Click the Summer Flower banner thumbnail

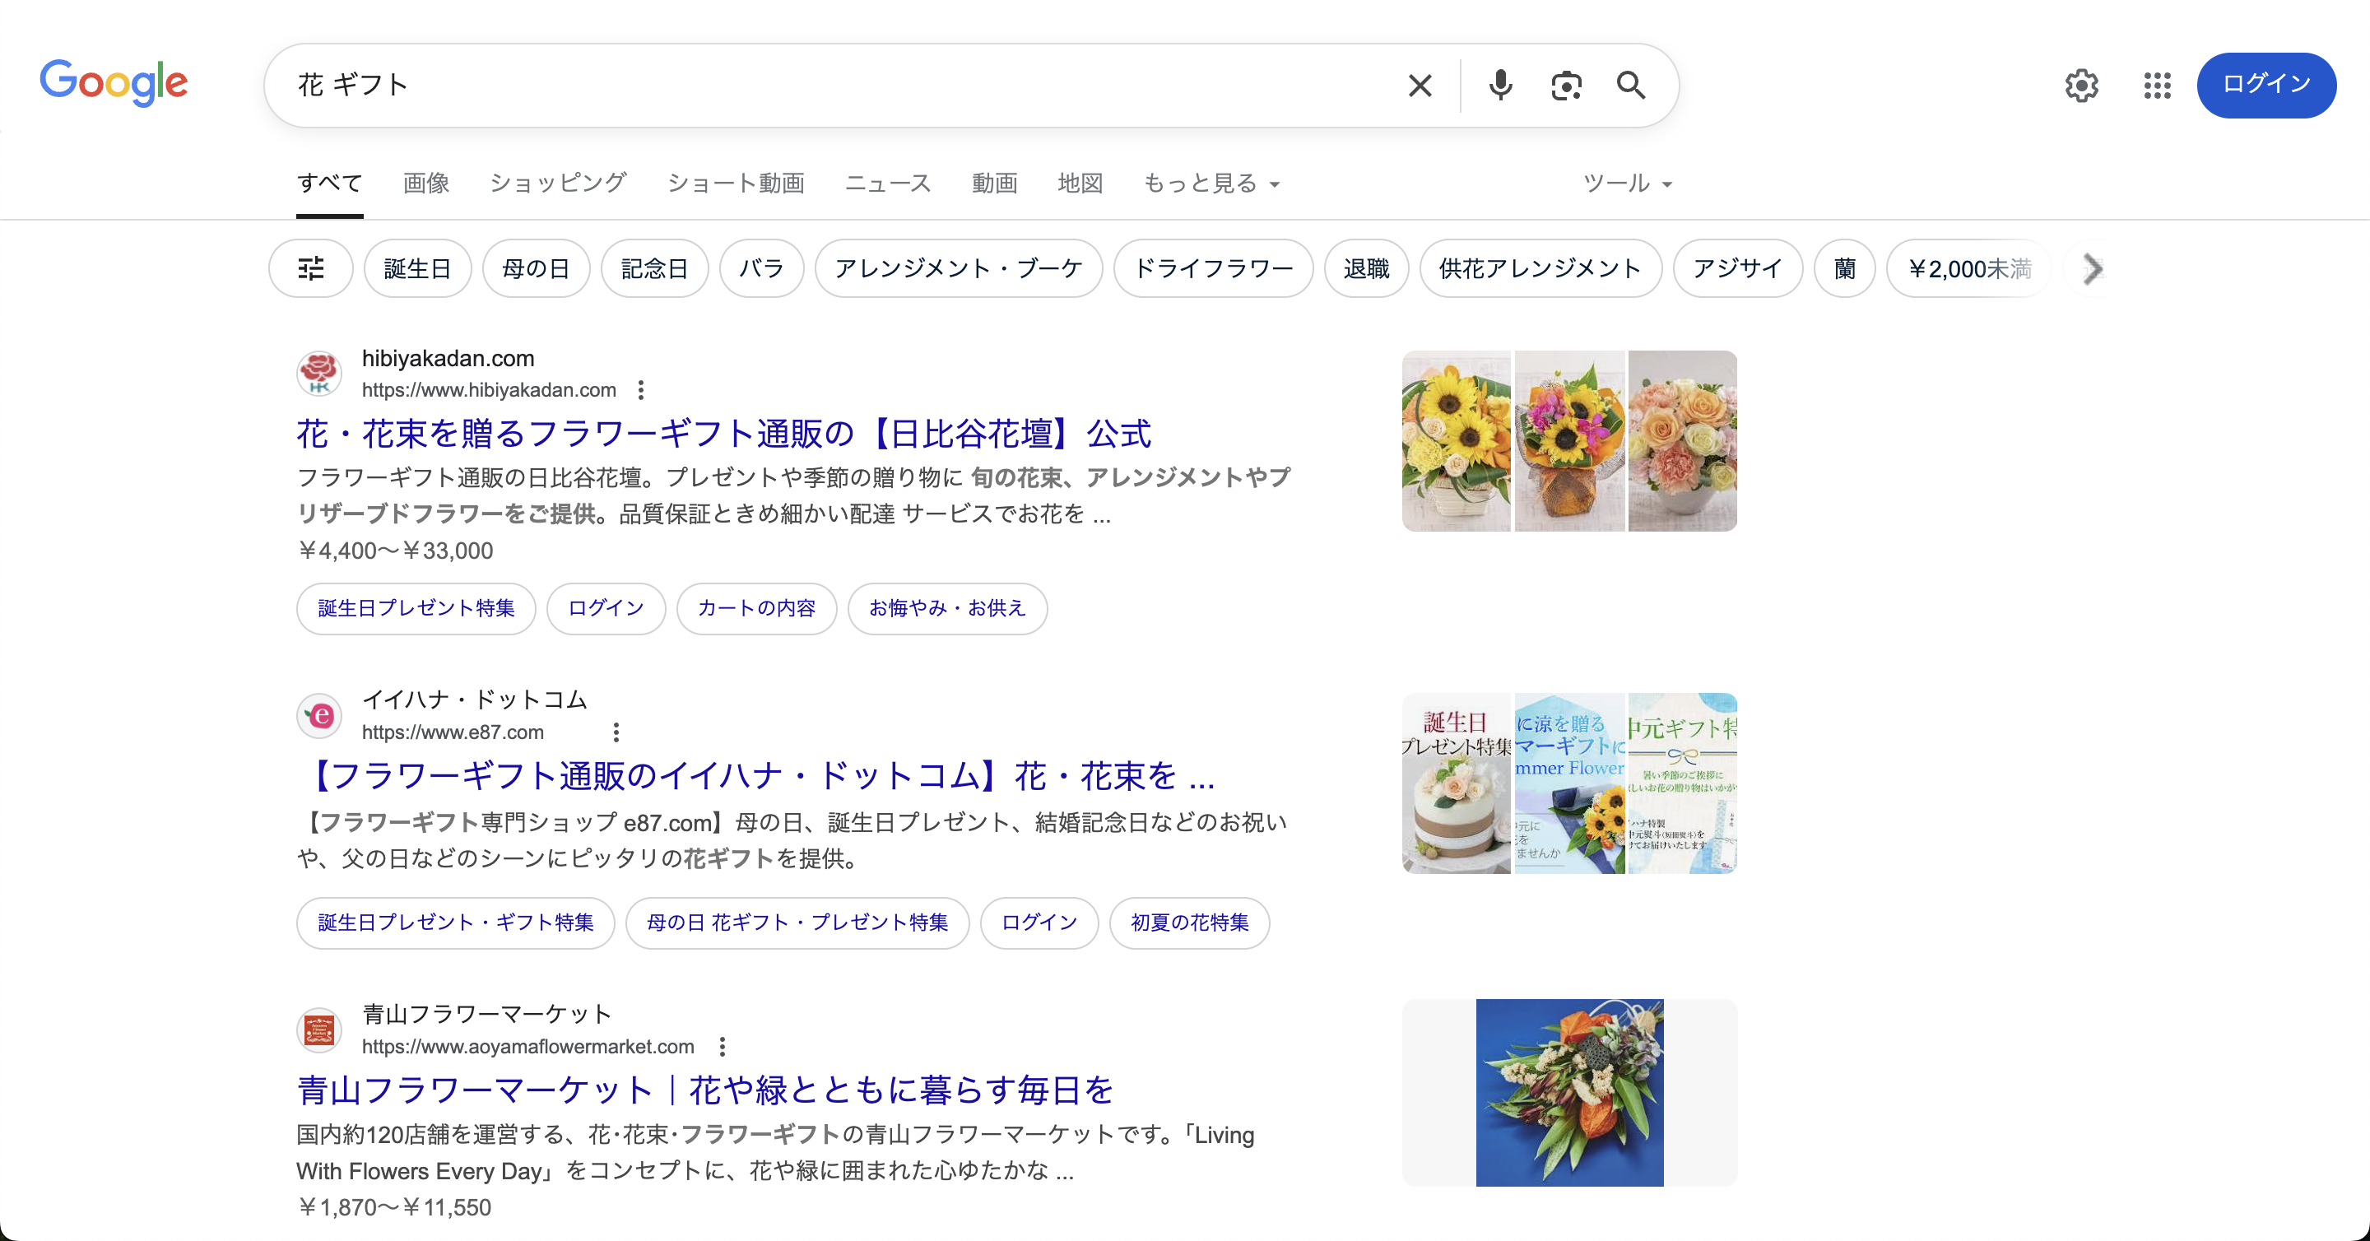[x=1569, y=783]
